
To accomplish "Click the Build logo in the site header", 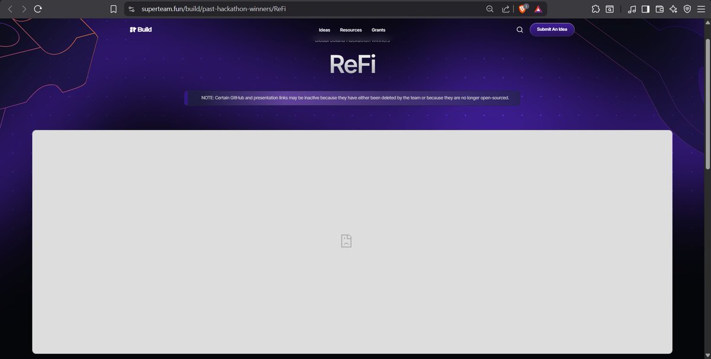I will point(140,30).
